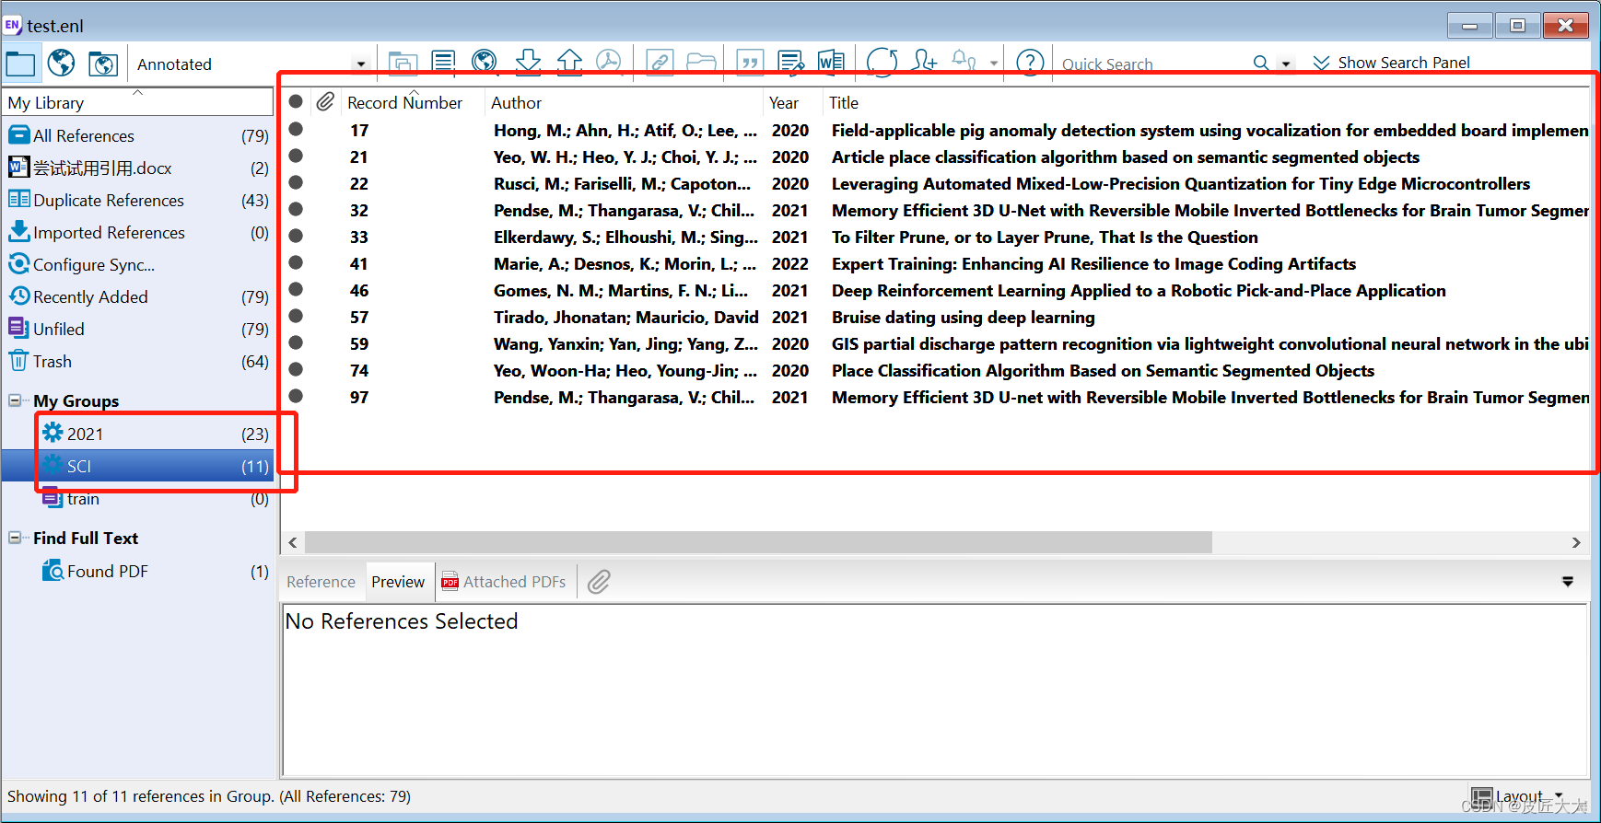Click Find Full Text PDF icon
Image resolution: width=1601 pixels, height=823 pixels.
[608, 63]
